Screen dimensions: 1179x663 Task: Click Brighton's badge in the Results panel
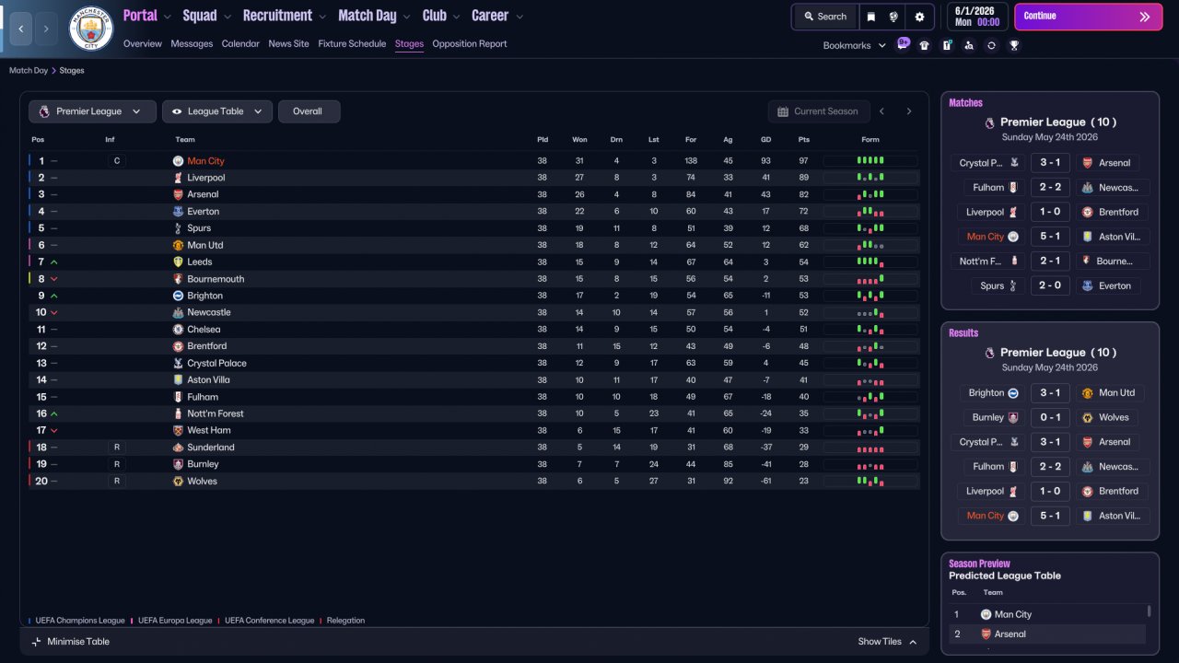pyautogui.click(x=1013, y=393)
